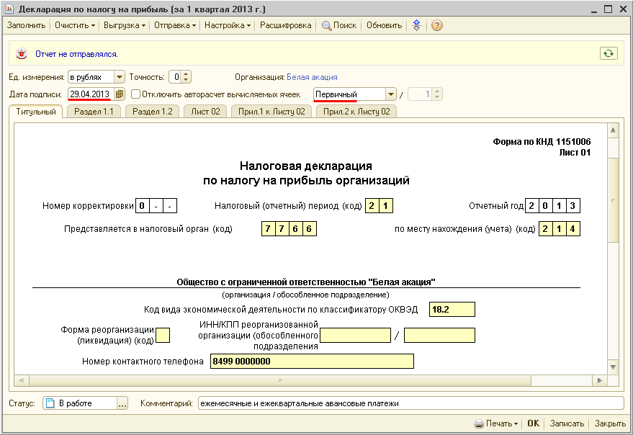The image size is (633, 435).
Task: Click the organization name line Общество с ограниченной ответственностью
Action: coord(305,282)
